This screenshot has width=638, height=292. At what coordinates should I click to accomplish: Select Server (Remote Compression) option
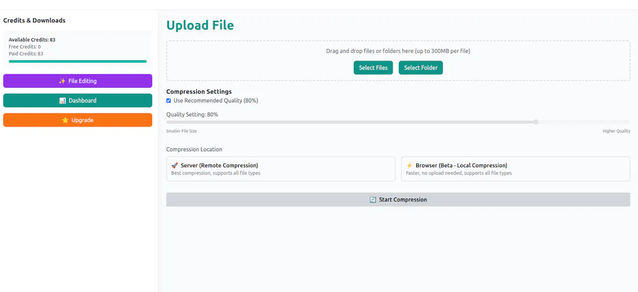(x=281, y=169)
